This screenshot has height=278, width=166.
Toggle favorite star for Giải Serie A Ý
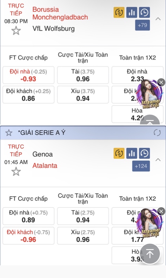9,133
